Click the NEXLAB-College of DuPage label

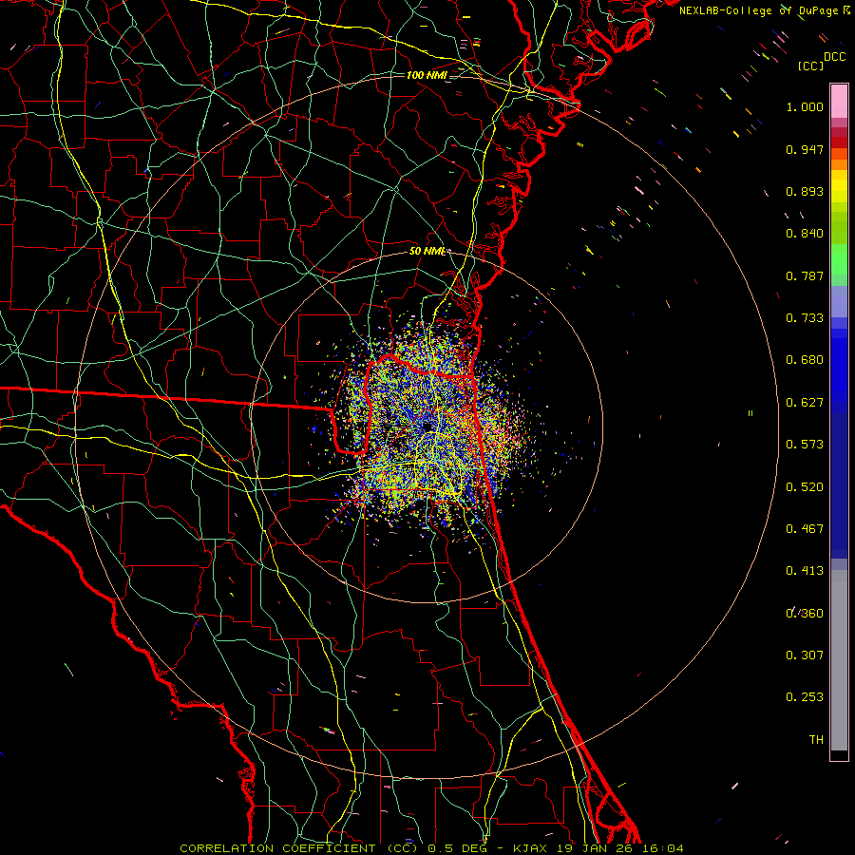pos(760,10)
